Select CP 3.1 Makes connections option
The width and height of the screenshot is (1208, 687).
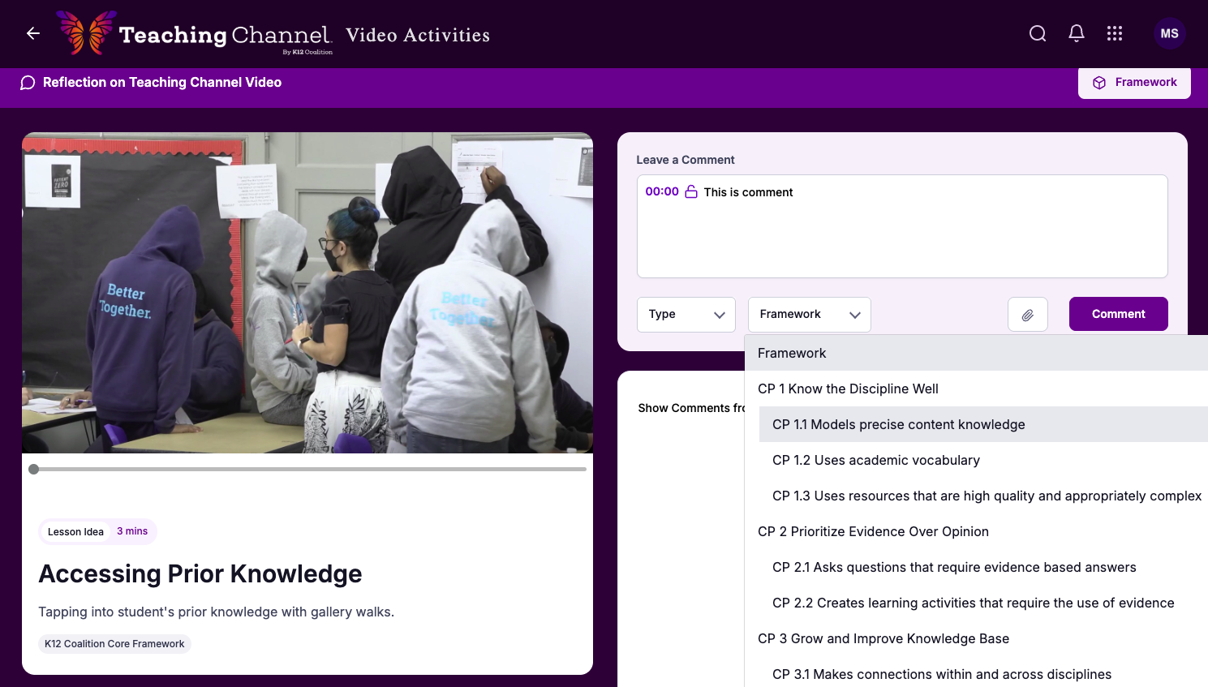[941, 675]
